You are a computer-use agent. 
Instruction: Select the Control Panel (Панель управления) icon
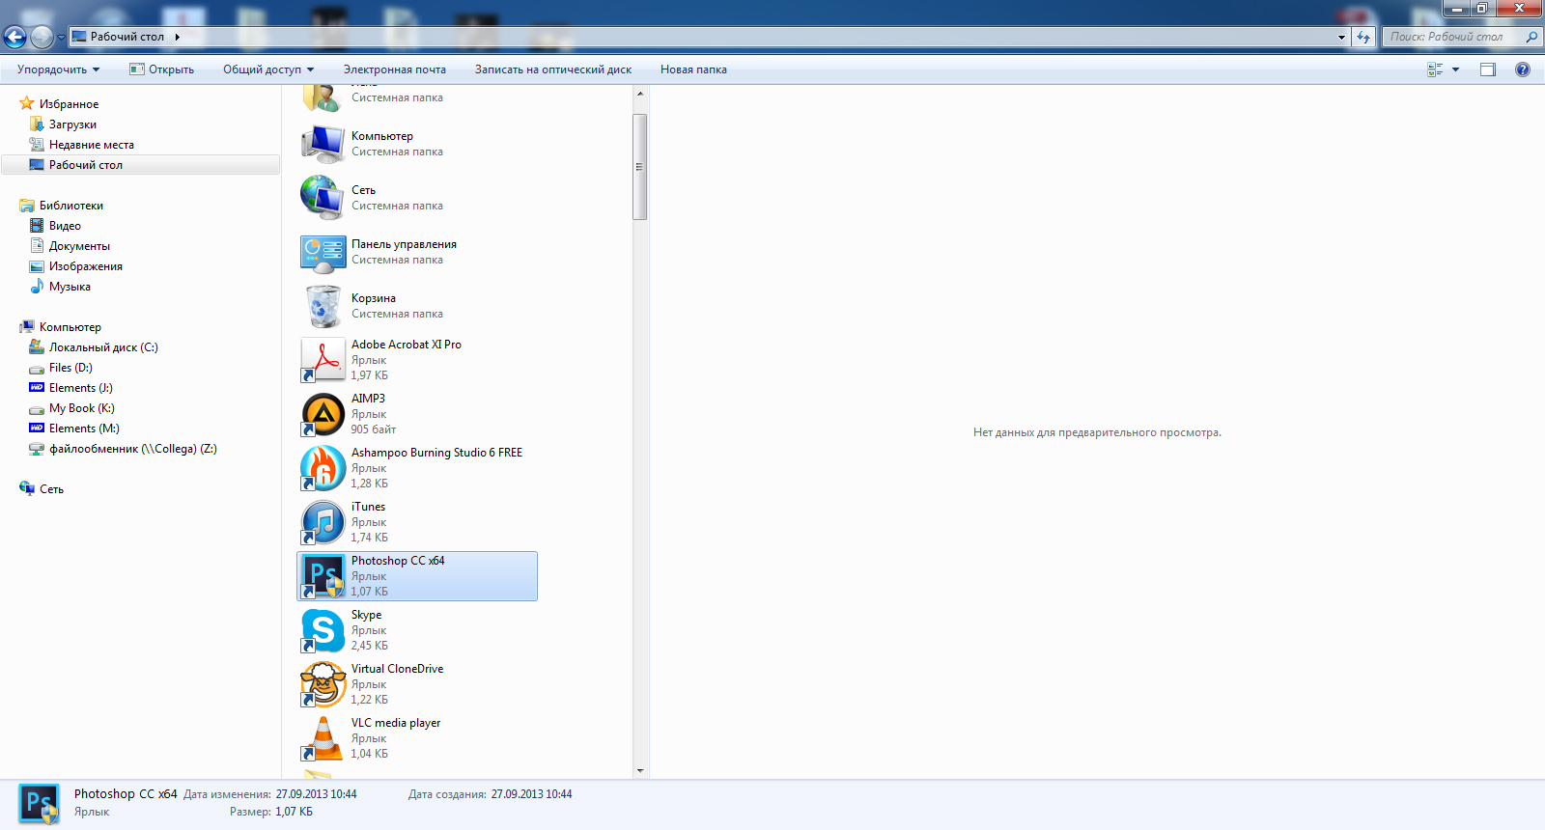coord(323,252)
